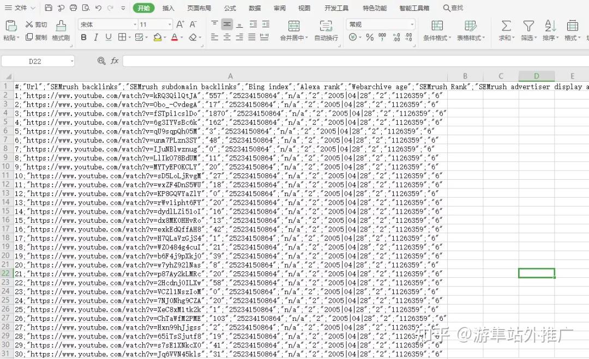This screenshot has height=359, width=589.
Task: Click the Decrease Indent icon
Action: coord(254,25)
